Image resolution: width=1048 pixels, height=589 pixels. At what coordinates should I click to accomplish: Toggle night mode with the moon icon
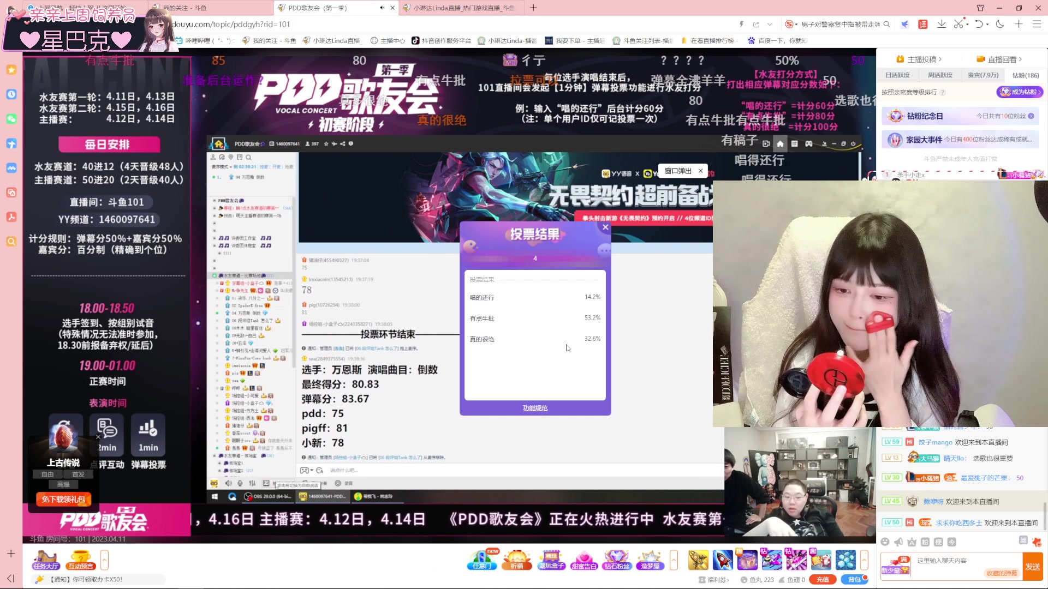1000,24
